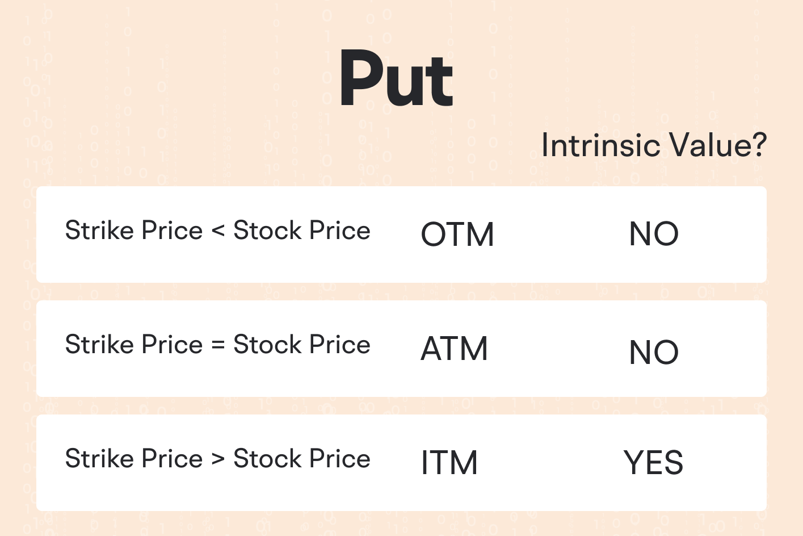
Task: Select the ATM label
Action: (x=454, y=349)
